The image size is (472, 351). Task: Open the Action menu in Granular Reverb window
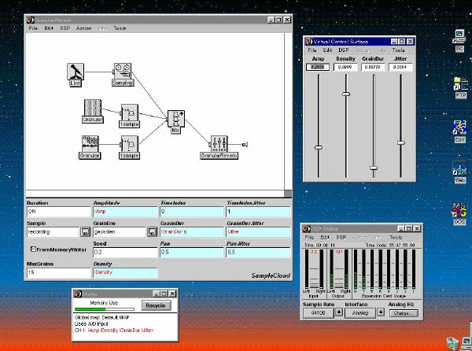83,28
